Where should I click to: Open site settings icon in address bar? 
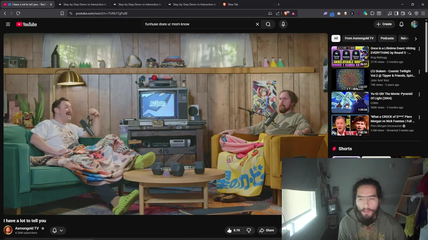coord(70,13)
